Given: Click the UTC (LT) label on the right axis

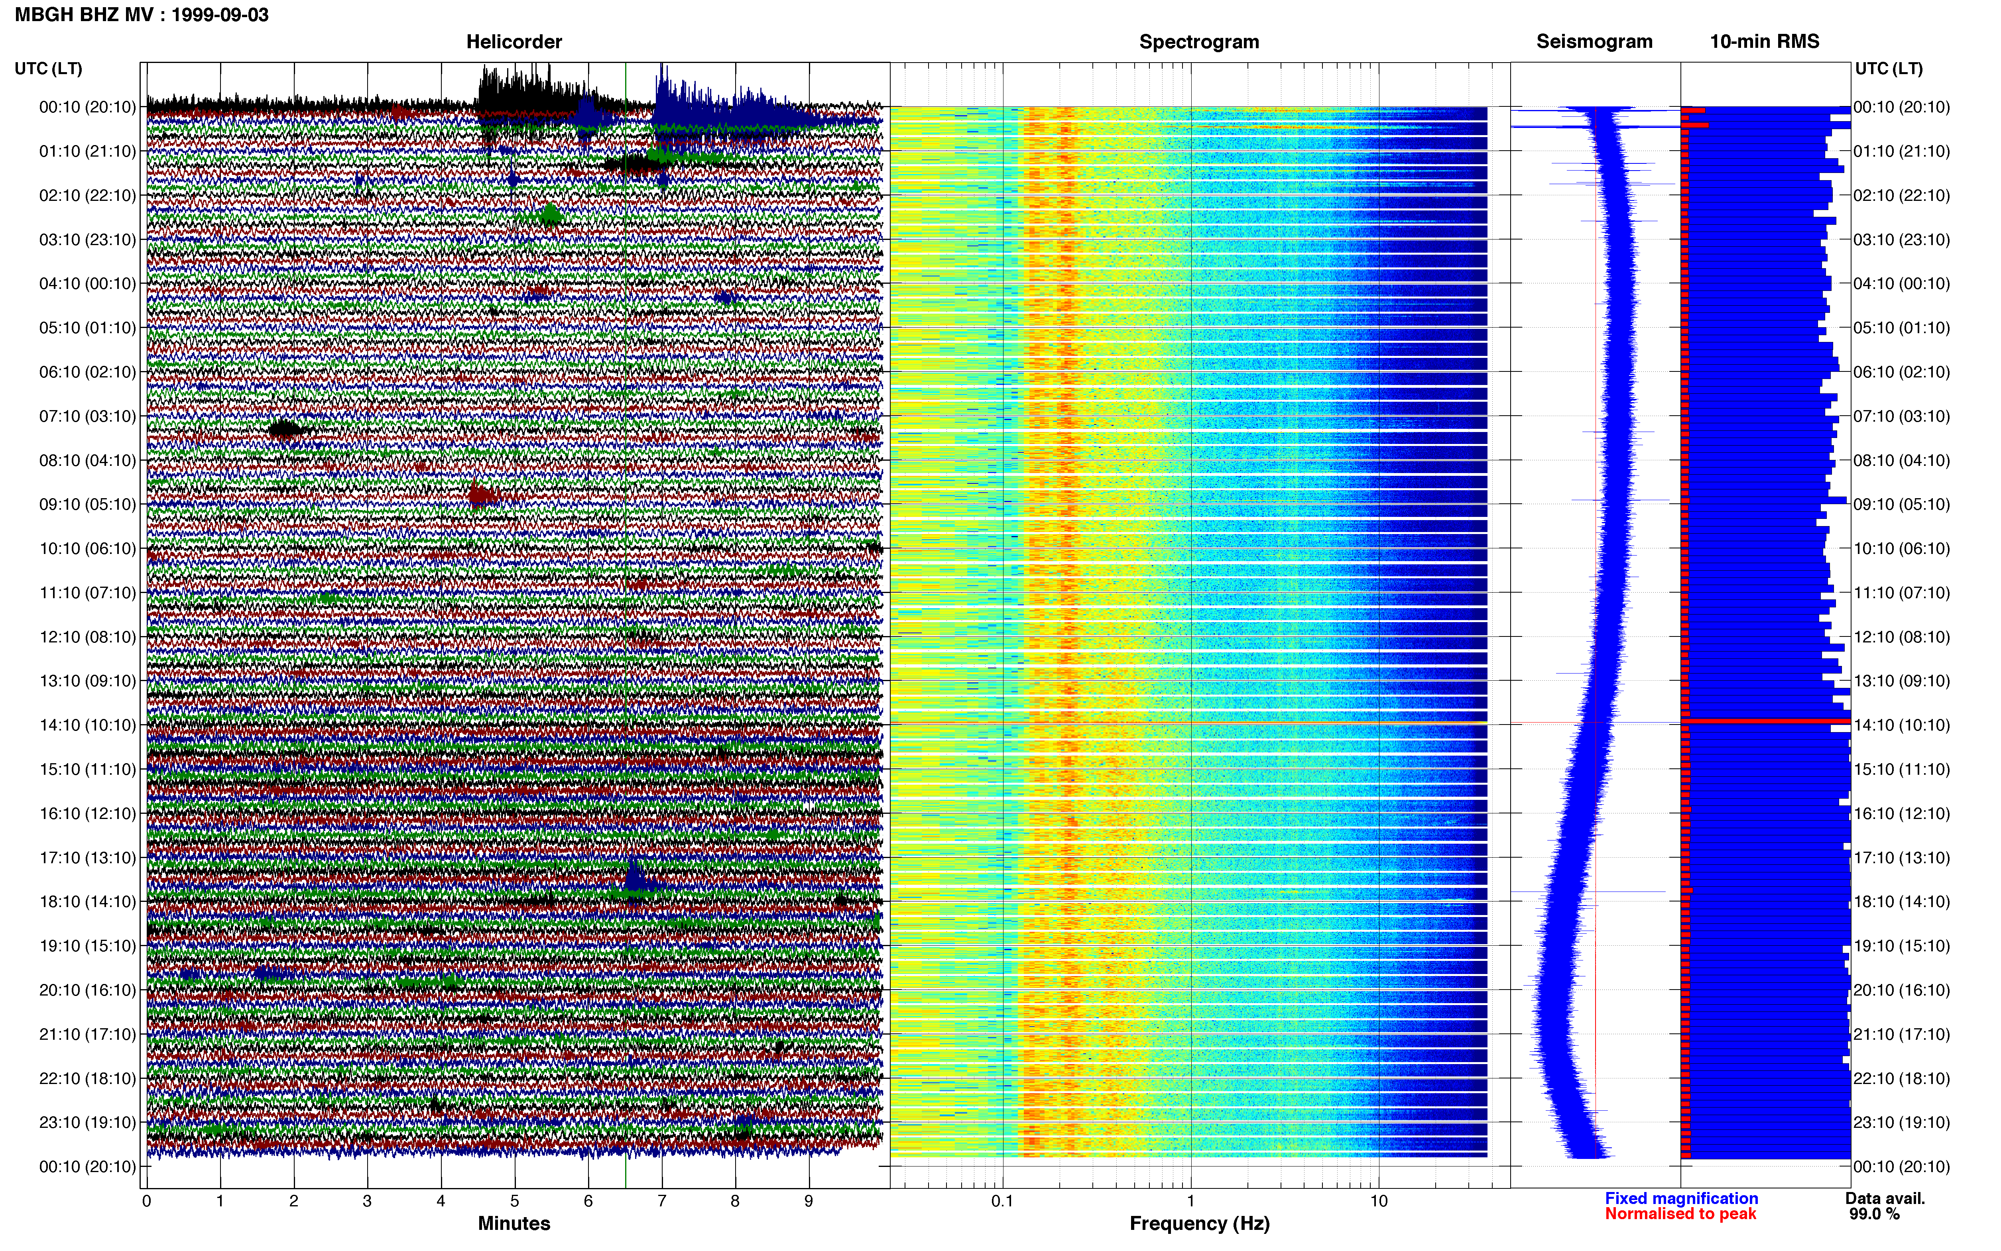Looking at the screenshot, I should (1889, 69).
